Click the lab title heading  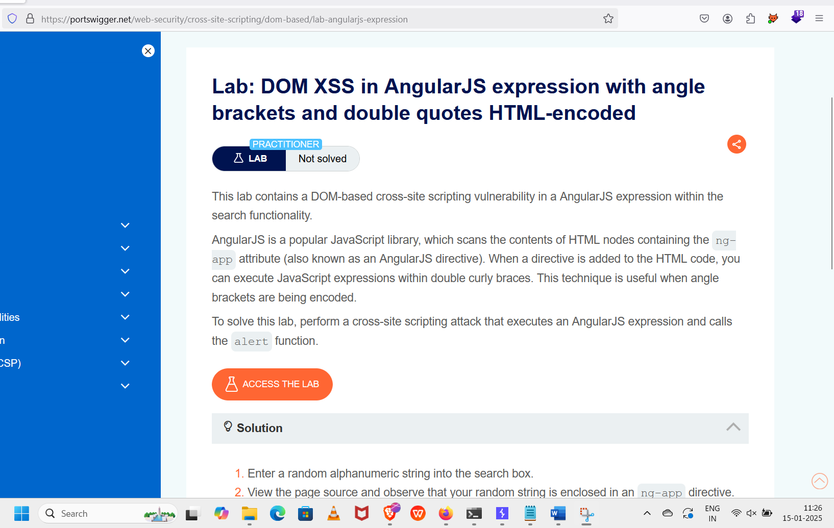click(x=458, y=99)
